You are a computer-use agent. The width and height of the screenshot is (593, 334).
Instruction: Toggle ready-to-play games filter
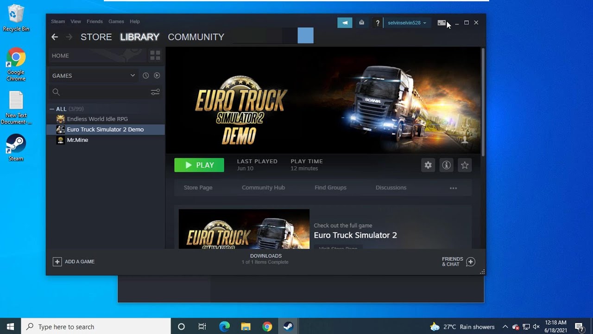157,76
